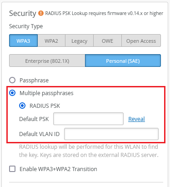Image resolution: width=170 pixels, height=187 pixels.
Task: Click the Multiple passphrases label text
Action: coord(46,93)
